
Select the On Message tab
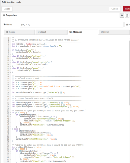point(83,32)
